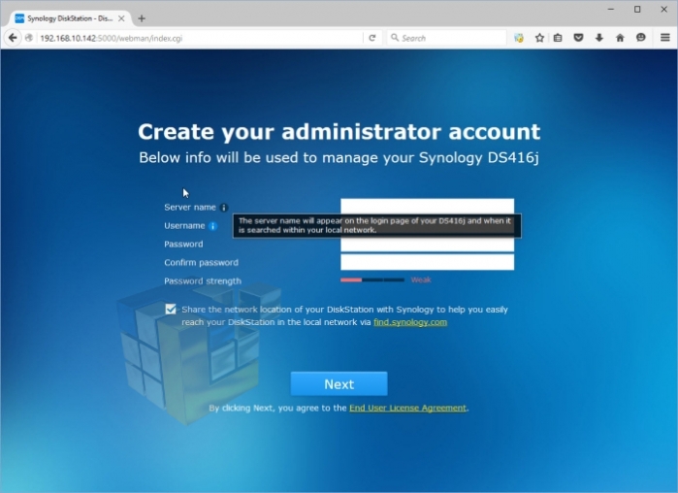Uncheck Share the network location checkbox
678x493 pixels.
pyautogui.click(x=171, y=310)
